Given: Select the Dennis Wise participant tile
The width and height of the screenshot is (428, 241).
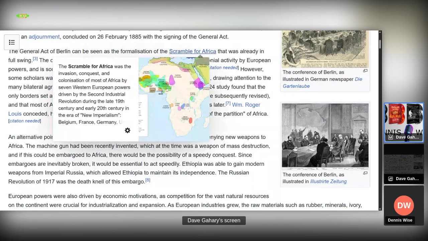Looking at the screenshot, I should coord(404,206).
